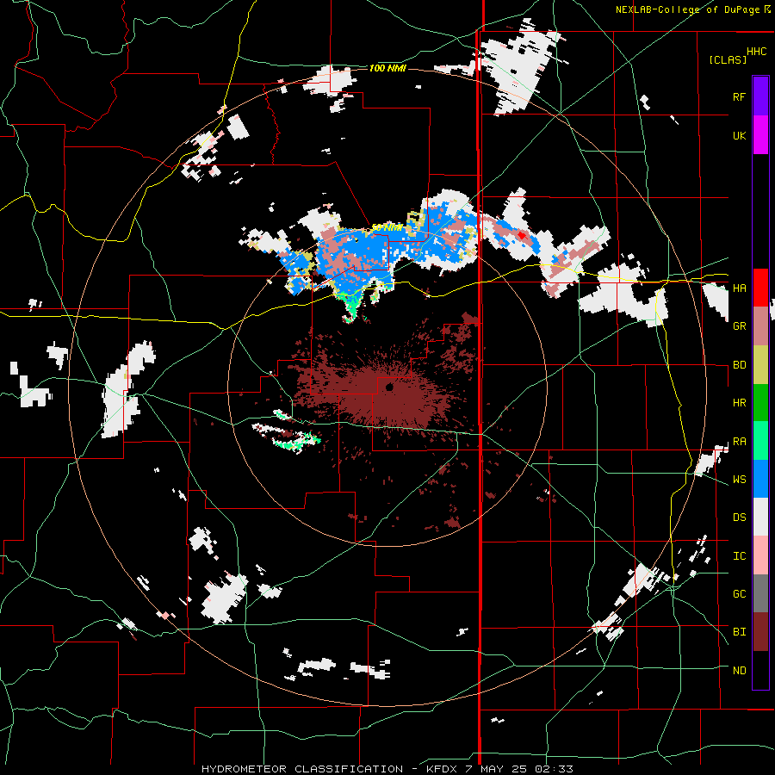
Task: Click the IC pink legend block
Action: pos(760,555)
